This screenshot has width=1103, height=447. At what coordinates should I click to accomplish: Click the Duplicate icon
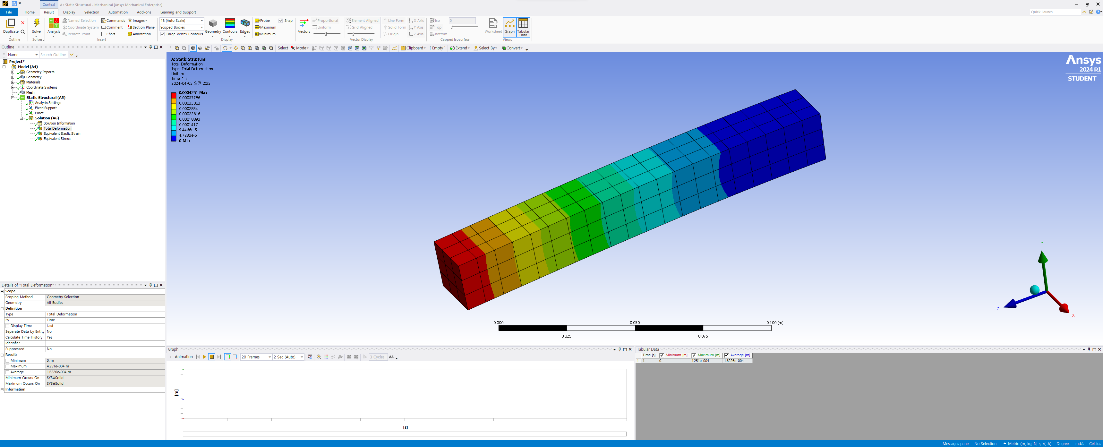pos(11,23)
